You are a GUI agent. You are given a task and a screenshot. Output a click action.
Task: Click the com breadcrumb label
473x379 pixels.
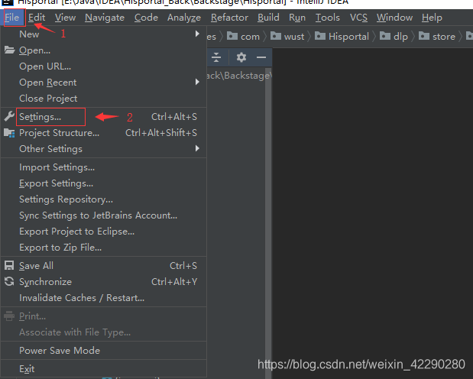pos(250,37)
